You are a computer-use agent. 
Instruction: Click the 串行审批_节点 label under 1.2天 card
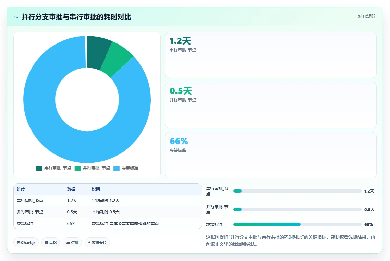(x=183, y=50)
